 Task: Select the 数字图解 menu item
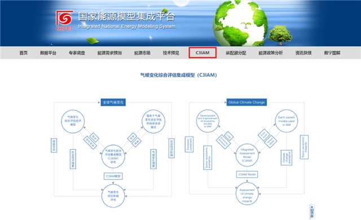(x=332, y=53)
